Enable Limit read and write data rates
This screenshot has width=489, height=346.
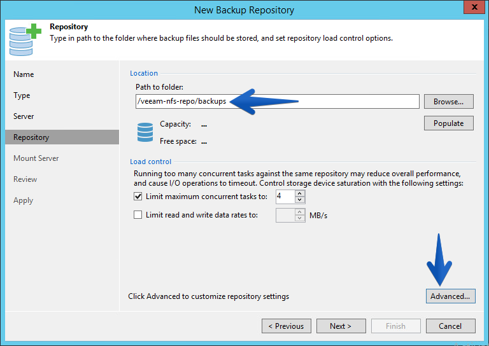pos(138,215)
